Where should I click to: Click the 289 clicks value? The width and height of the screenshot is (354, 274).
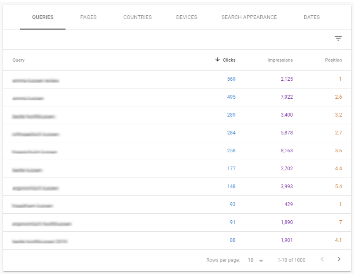click(x=231, y=115)
